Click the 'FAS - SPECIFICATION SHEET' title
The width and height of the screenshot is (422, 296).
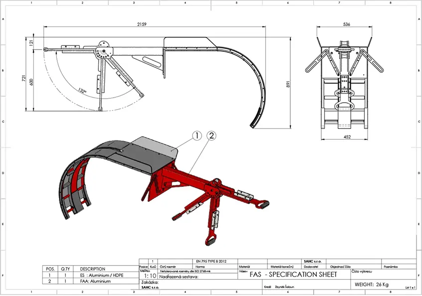tap(293, 275)
